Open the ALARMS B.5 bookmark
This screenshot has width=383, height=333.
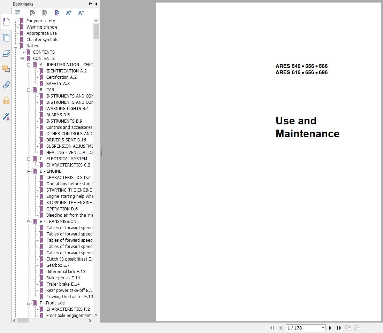pyautogui.click(x=58, y=115)
